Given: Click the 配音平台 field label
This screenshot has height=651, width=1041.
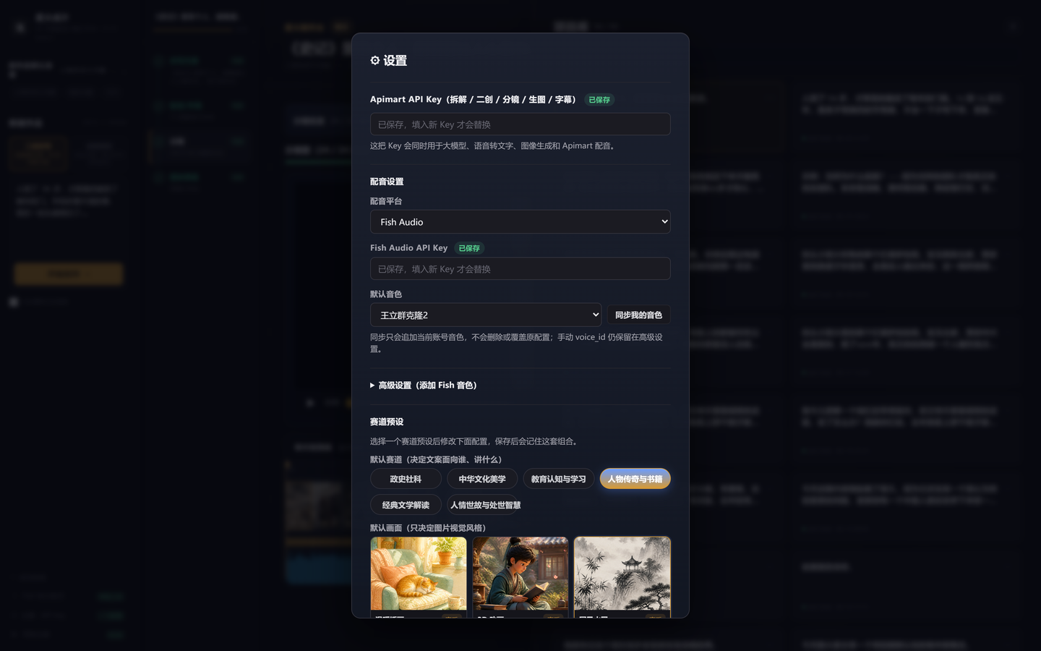Looking at the screenshot, I should tap(386, 201).
